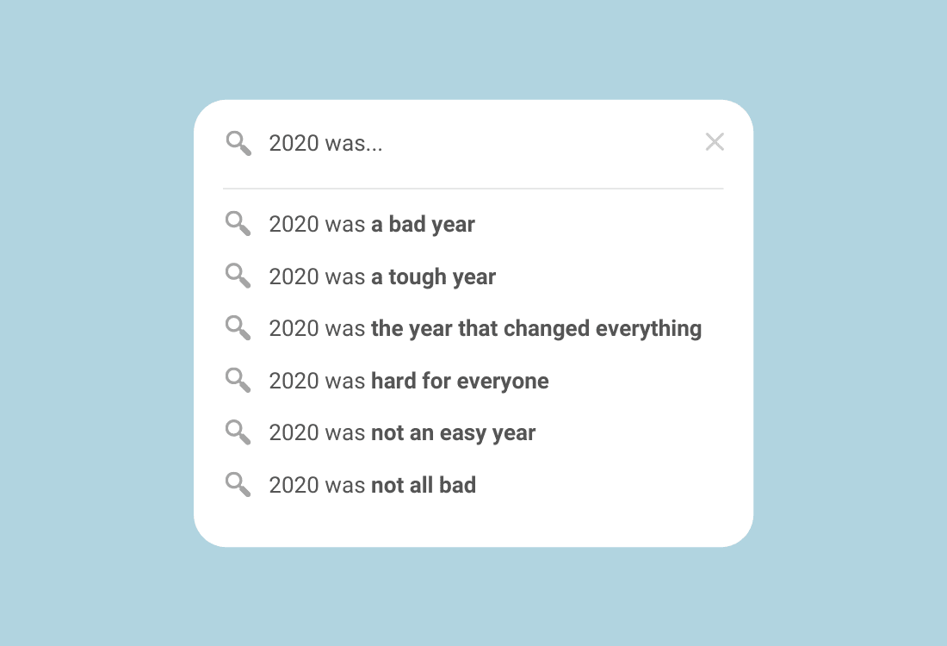Choose suggestion '2020 was not an easy year'
This screenshot has height=646, width=947.
(x=473, y=432)
